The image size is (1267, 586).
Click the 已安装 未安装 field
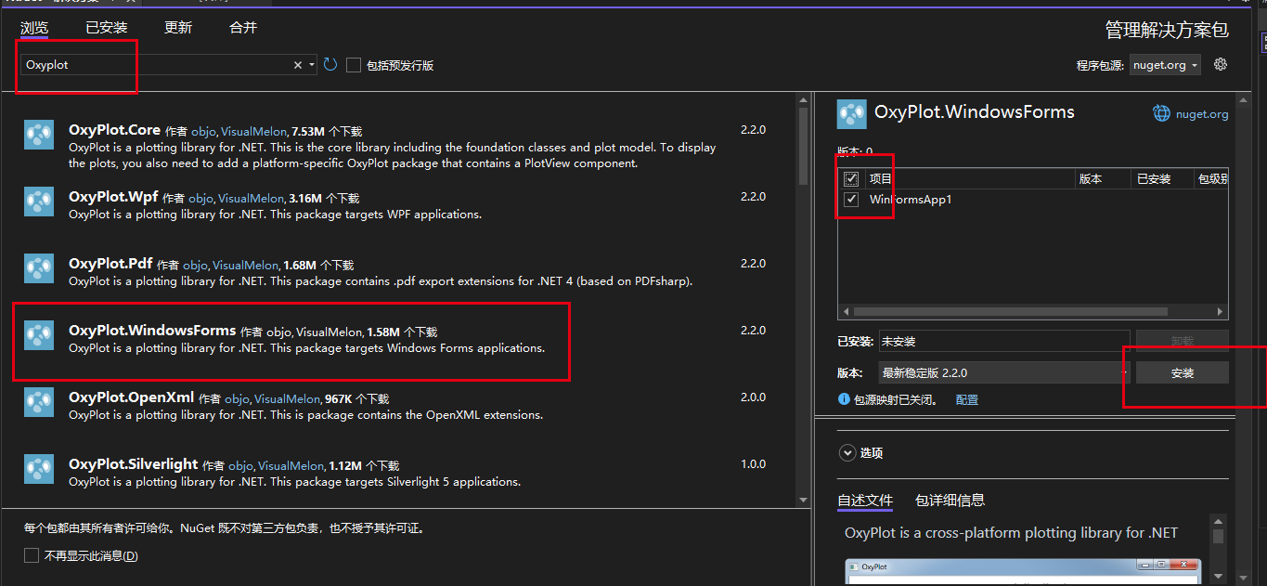pos(1003,341)
